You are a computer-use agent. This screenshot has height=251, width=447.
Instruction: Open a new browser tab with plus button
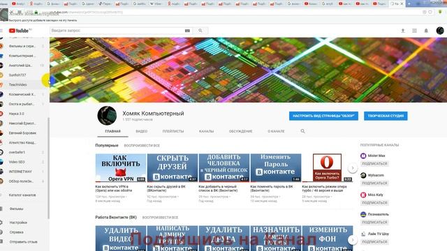[409, 3]
